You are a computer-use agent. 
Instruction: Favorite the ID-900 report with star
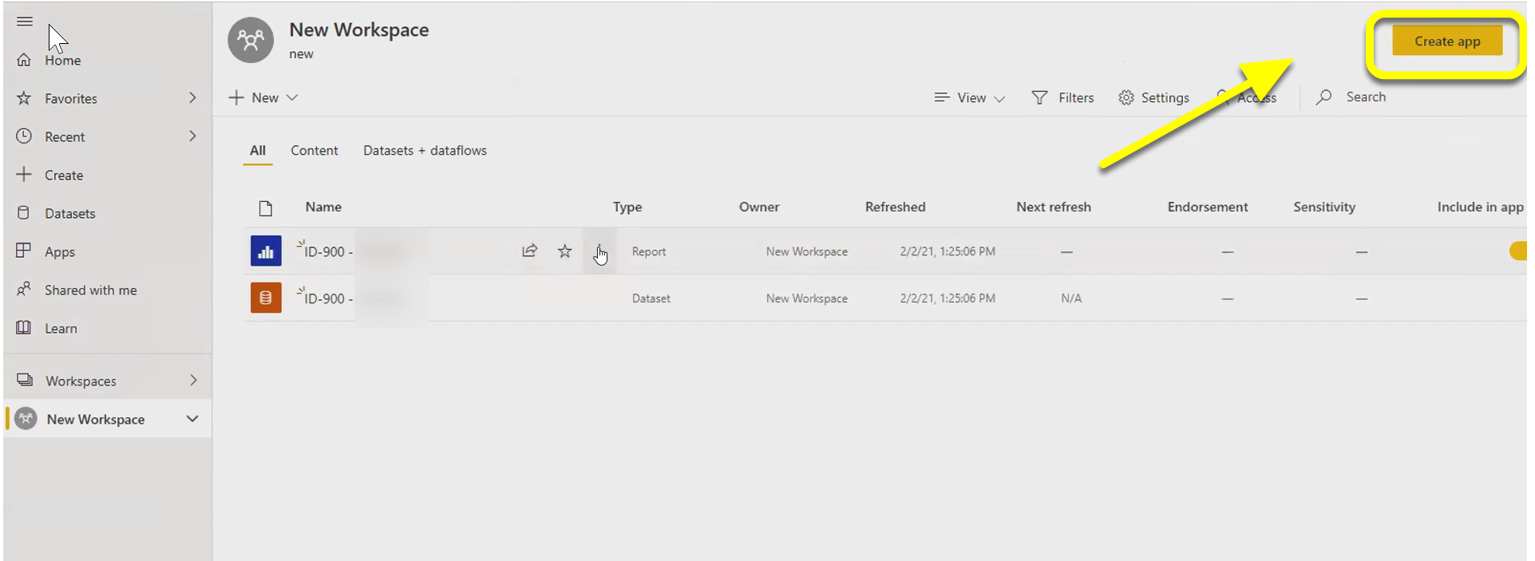click(565, 251)
